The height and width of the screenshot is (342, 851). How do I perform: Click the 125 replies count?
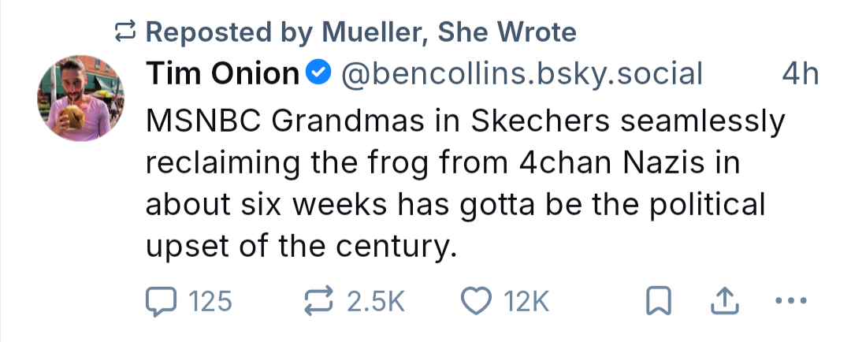[x=210, y=301]
